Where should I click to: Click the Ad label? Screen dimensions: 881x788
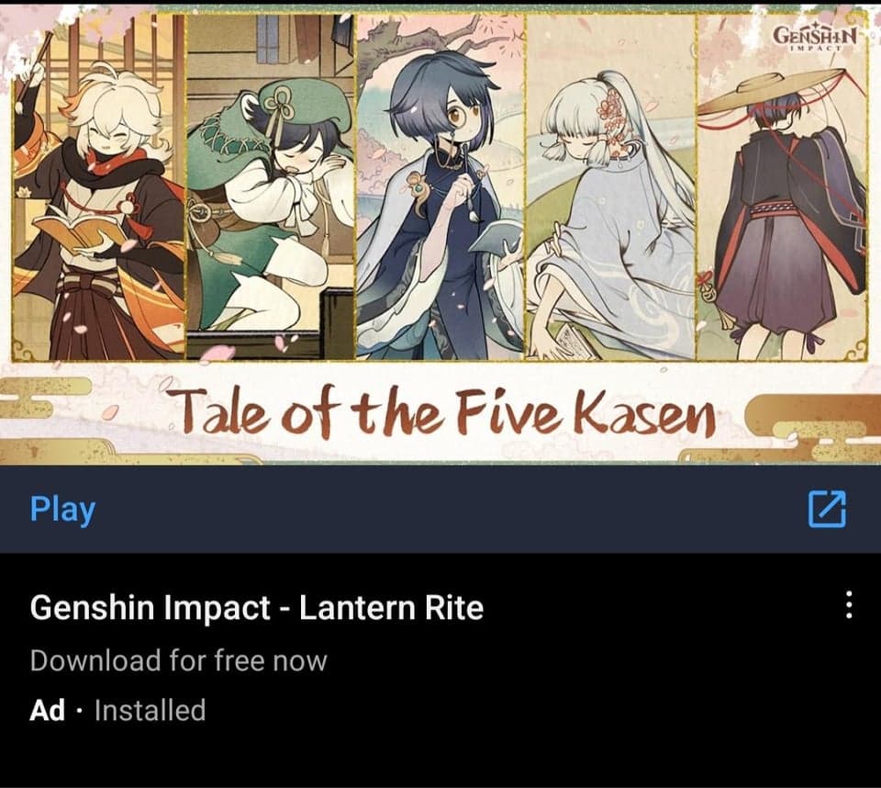point(47,710)
